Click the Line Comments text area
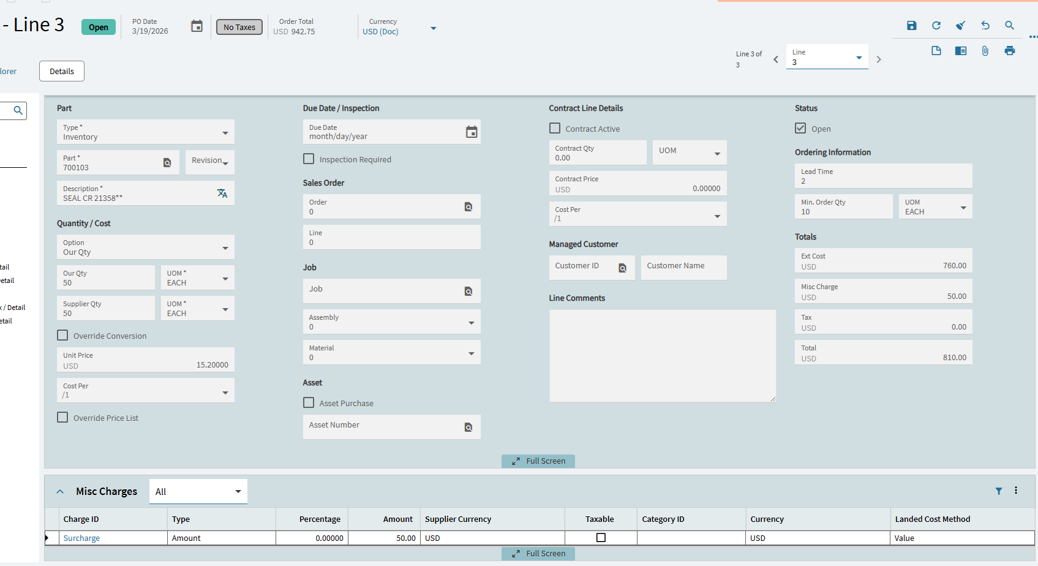This screenshot has width=1038, height=566. (x=663, y=356)
